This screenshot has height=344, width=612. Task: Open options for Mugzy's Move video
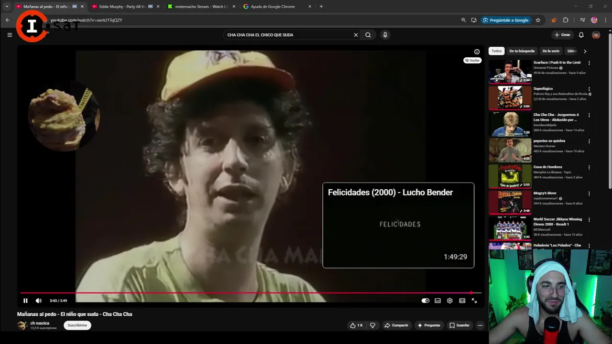point(589,193)
